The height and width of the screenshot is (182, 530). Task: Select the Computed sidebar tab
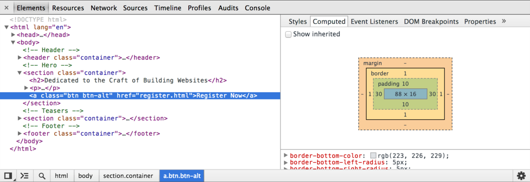[329, 22]
